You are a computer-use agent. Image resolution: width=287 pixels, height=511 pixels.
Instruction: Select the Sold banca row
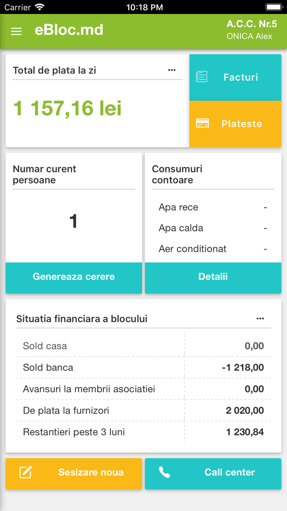(x=143, y=367)
